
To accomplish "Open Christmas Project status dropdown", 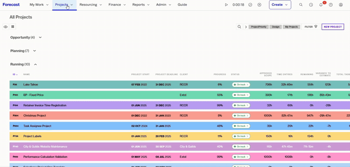I will pos(241,116).
